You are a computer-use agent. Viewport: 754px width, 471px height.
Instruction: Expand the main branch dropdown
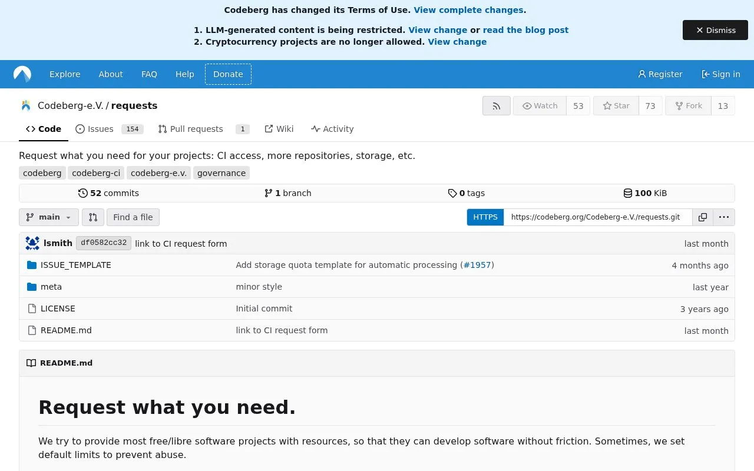point(49,217)
